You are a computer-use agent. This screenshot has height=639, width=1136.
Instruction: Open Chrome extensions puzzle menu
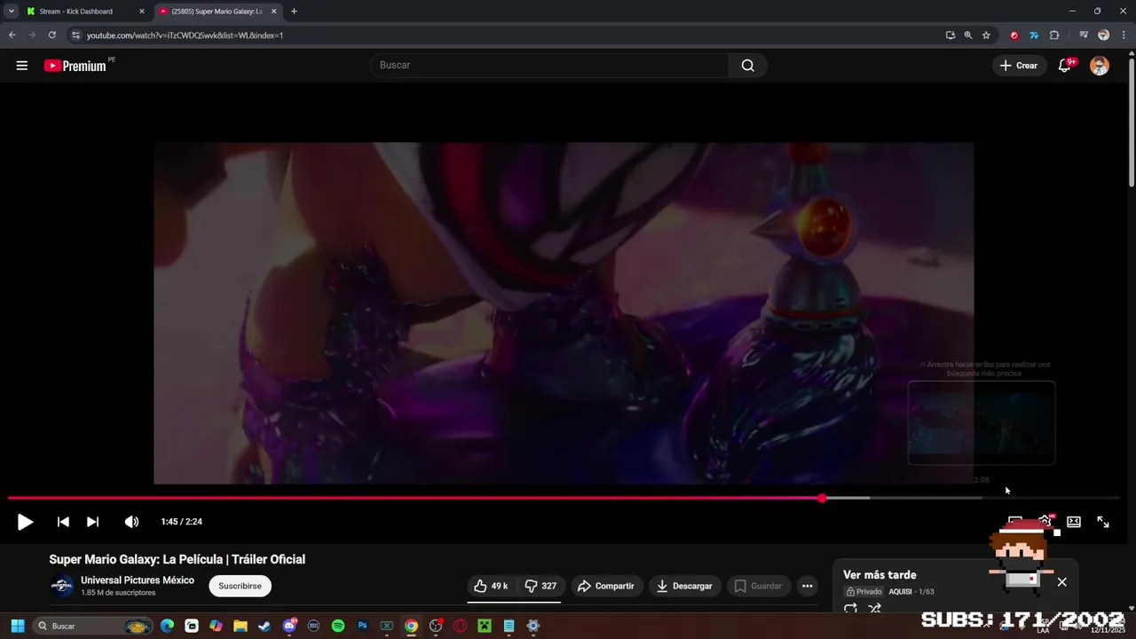coord(1054,35)
